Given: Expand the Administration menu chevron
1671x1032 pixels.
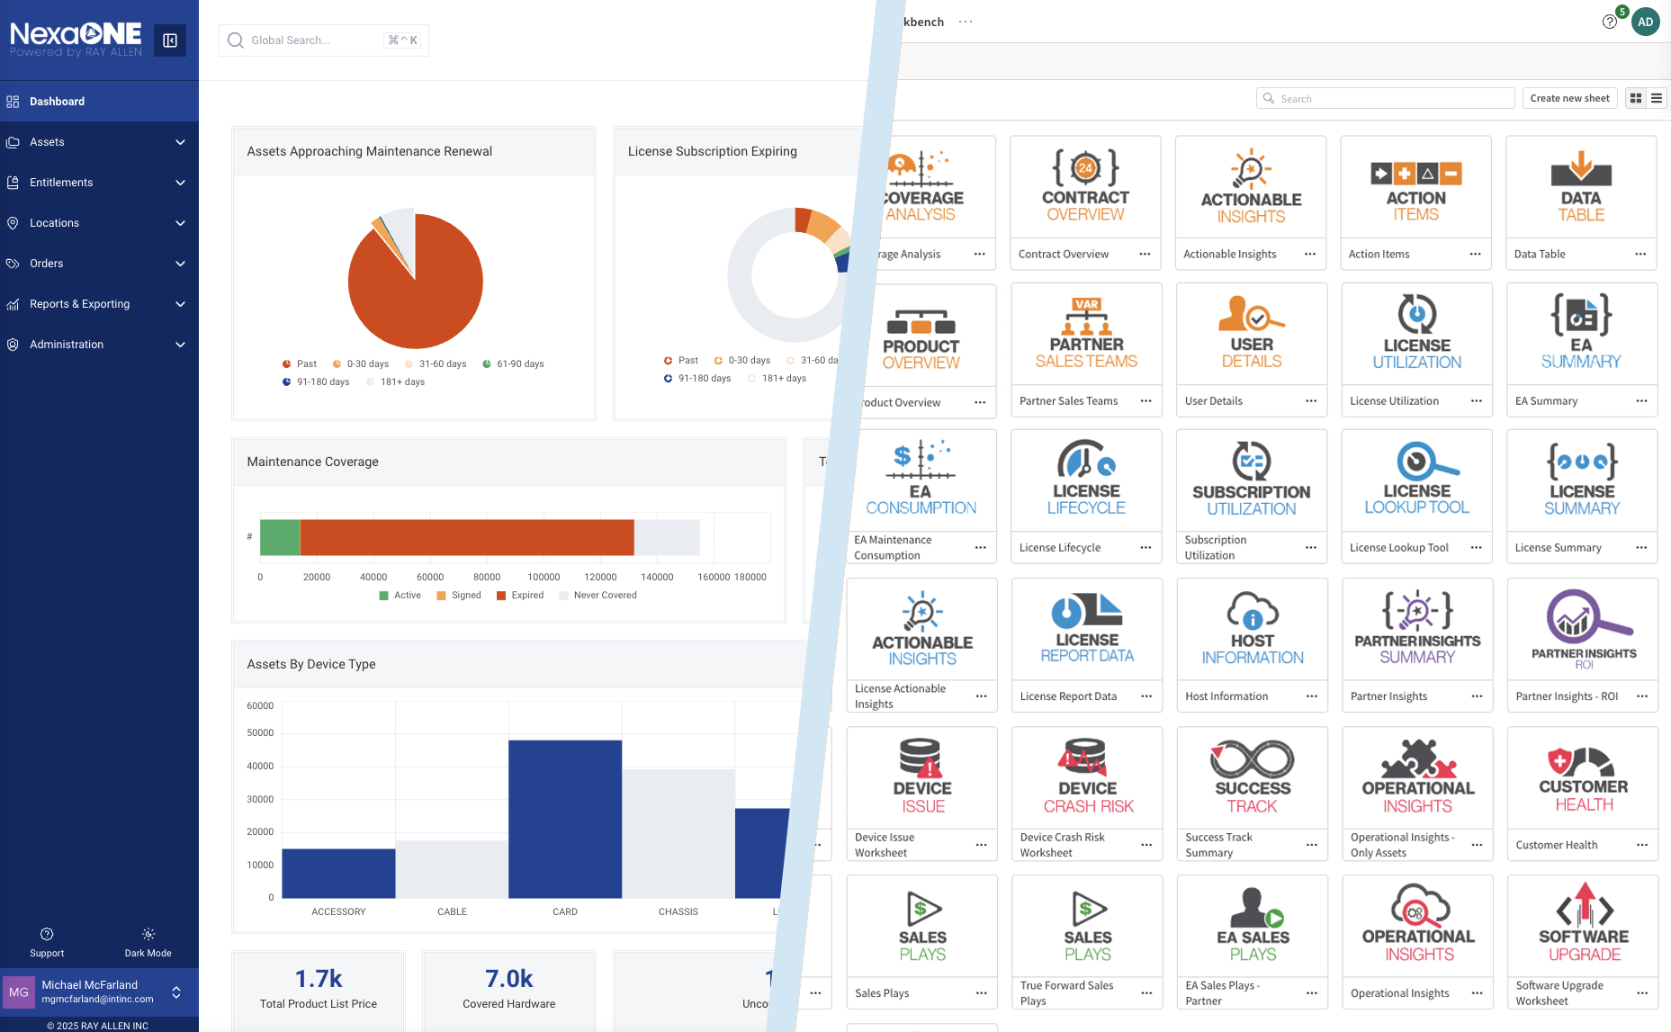Looking at the screenshot, I should click(x=180, y=345).
